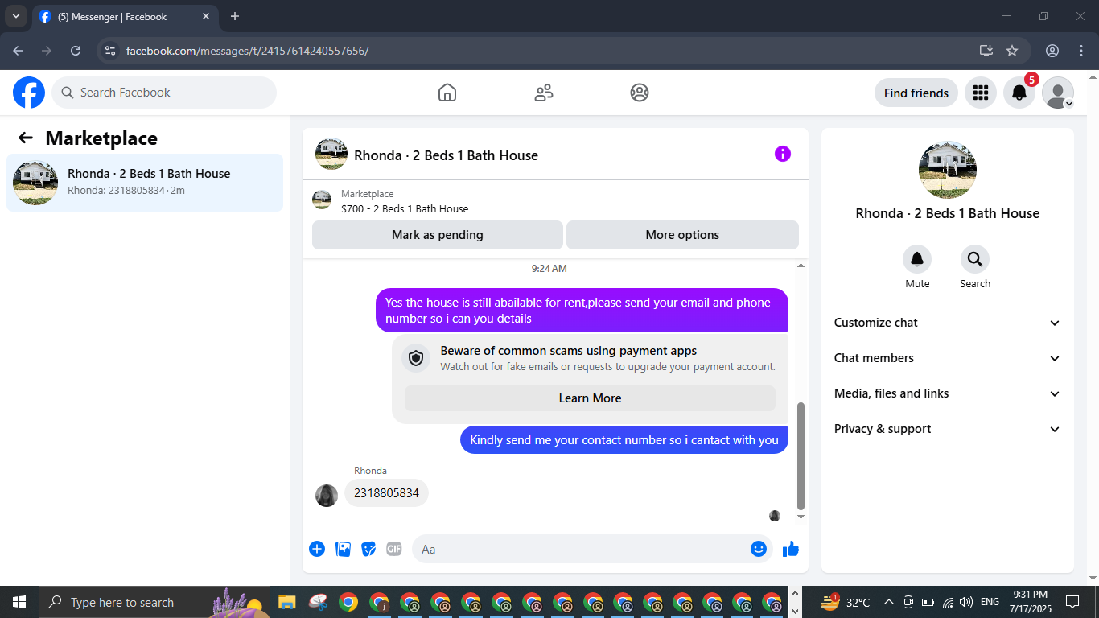This screenshot has width=1099, height=618.
Task: Click the Find friends button
Action: 916,93
